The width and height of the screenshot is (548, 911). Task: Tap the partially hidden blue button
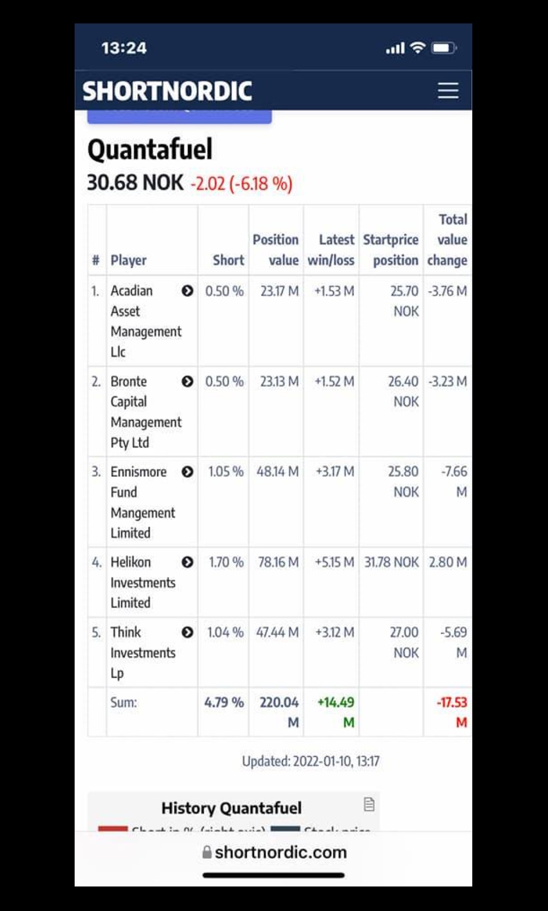pyautogui.click(x=180, y=117)
